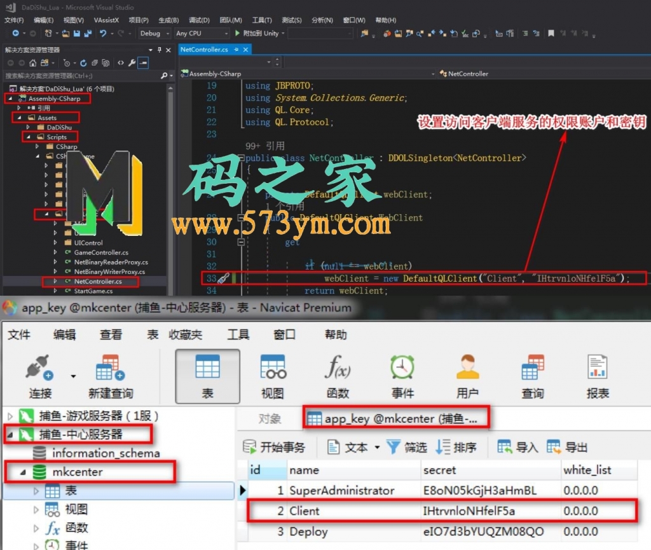Viewport: 651px width, 550px height.
Task: Navigate backward with the toolbar arrow
Action: [16, 33]
